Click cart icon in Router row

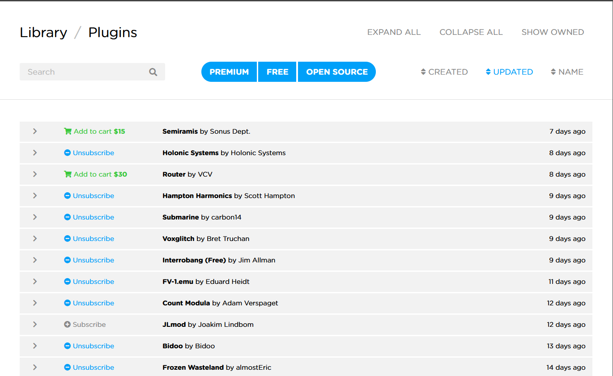click(x=68, y=174)
